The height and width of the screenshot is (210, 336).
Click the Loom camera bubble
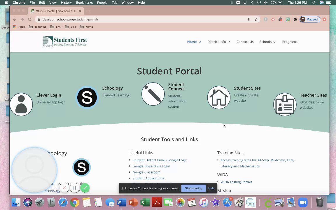coord(34,170)
